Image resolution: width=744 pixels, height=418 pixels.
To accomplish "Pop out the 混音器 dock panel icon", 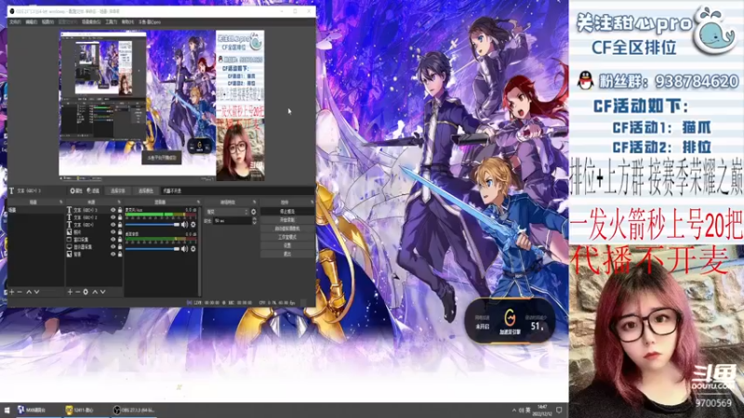I will click(198, 202).
